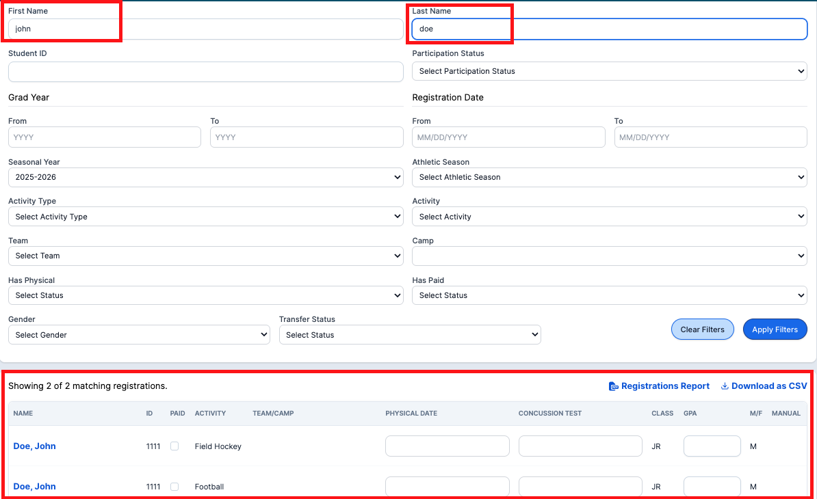Open the Select Team dropdown
The width and height of the screenshot is (817, 499).
[206, 256]
